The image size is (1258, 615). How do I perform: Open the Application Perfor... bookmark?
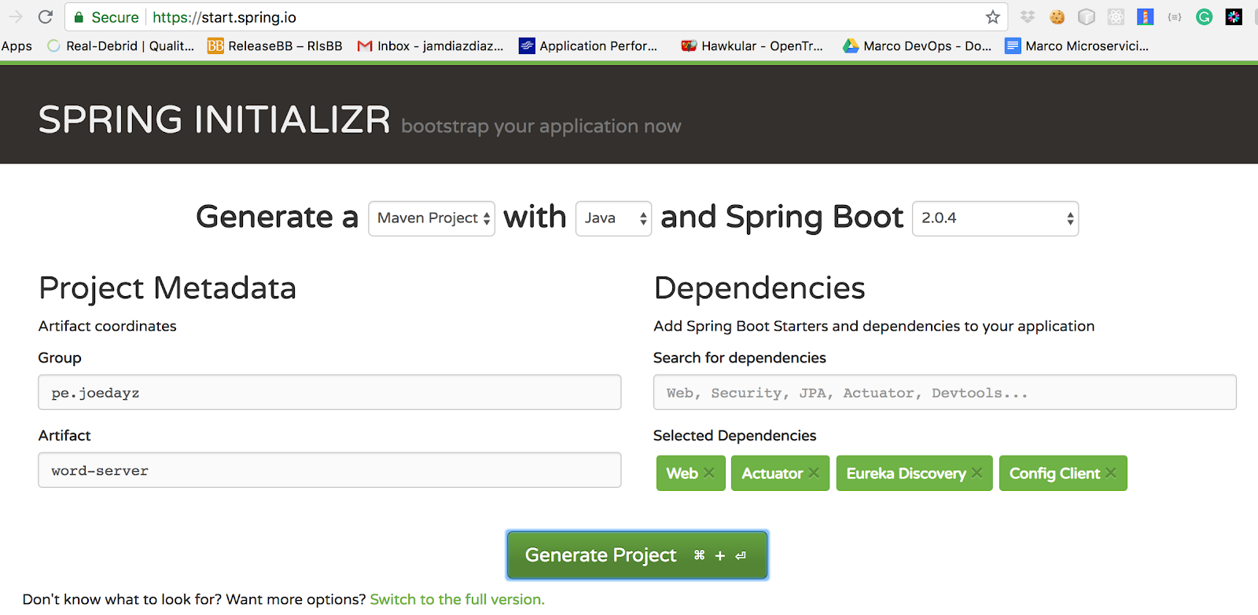[x=588, y=46]
